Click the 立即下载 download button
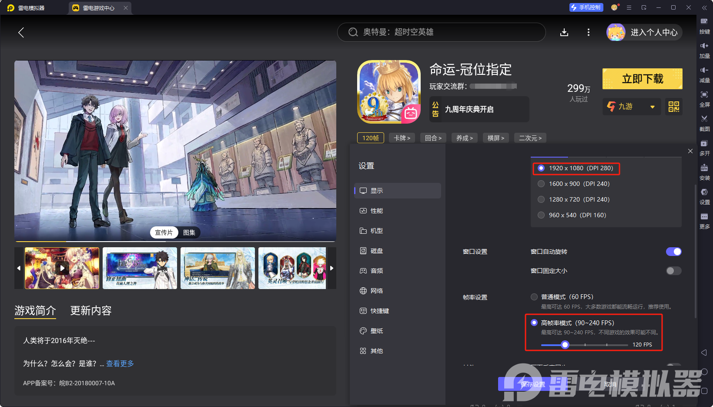 click(x=642, y=79)
